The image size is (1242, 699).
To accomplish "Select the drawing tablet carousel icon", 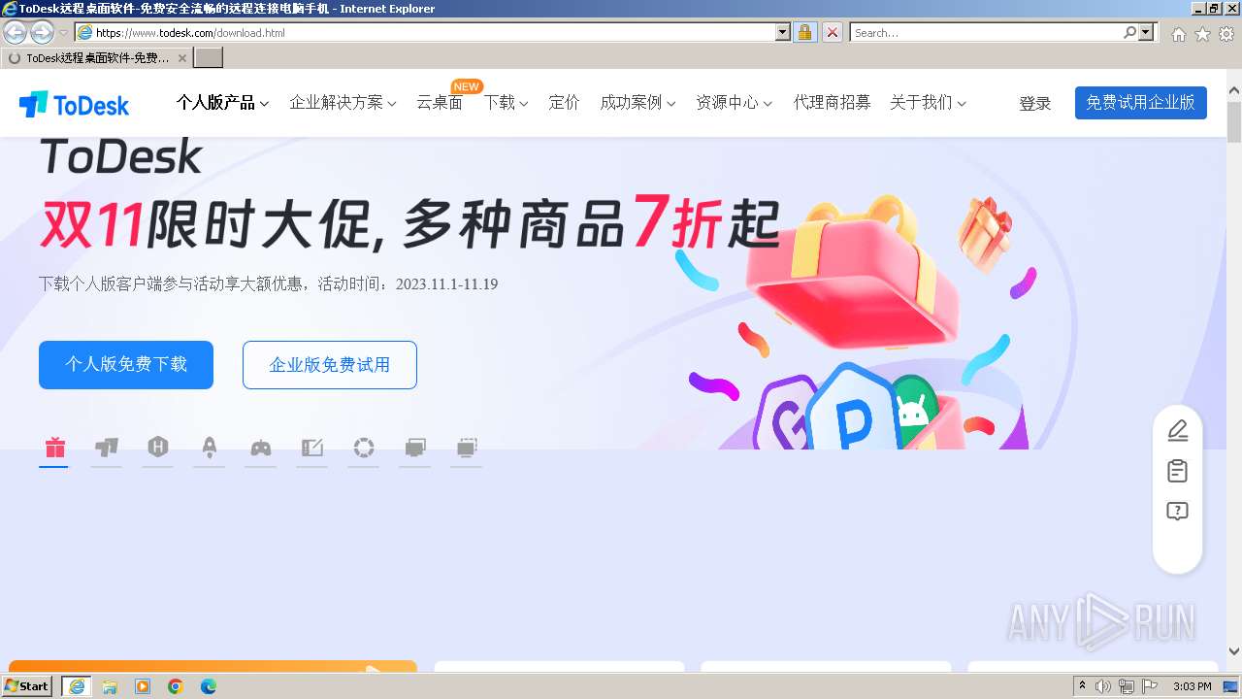I will 312,448.
